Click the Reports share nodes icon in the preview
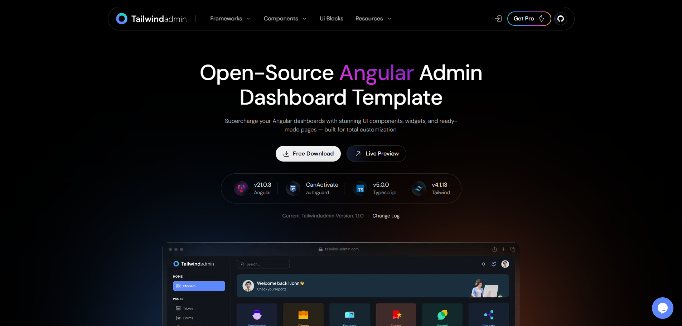The image size is (682, 326). tap(489, 315)
